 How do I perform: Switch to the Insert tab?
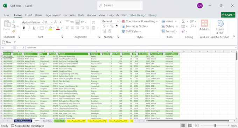[x=29, y=15]
